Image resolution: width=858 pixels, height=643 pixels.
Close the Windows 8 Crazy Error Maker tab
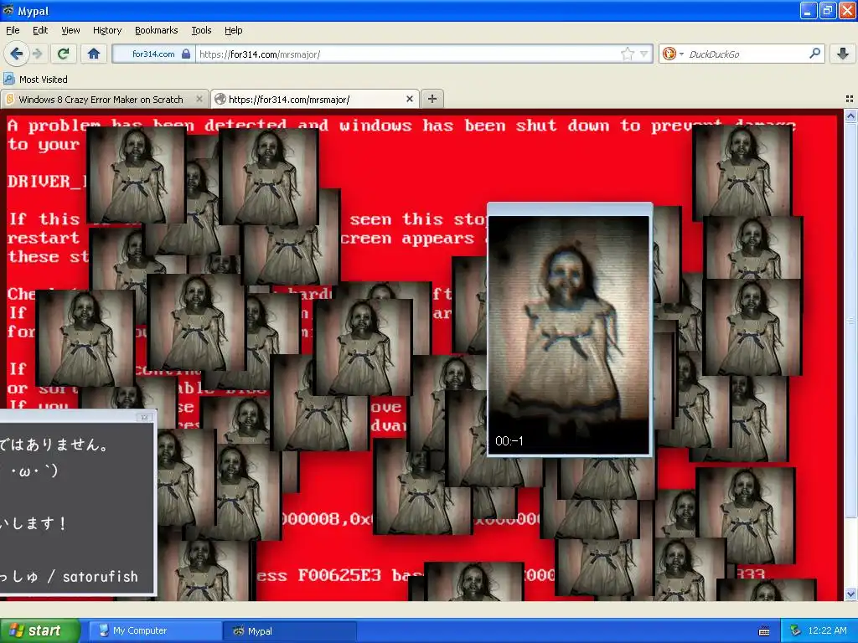point(199,99)
